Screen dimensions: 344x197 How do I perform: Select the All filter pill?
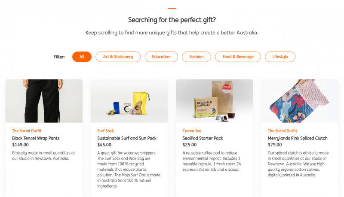(82, 57)
